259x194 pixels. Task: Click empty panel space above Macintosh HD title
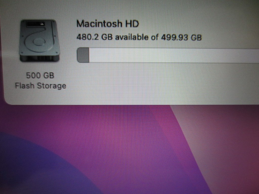click(149, 9)
